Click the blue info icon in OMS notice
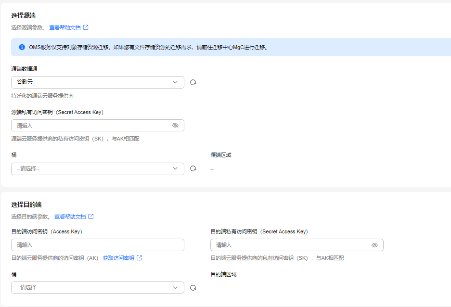451x307 pixels. pyautogui.click(x=22, y=47)
